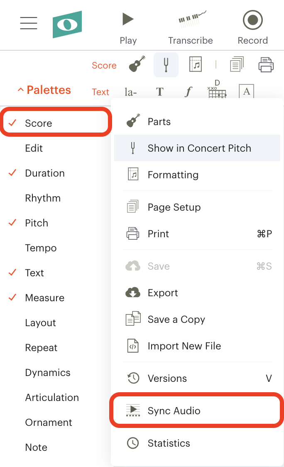This screenshot has width=284, height=467.
Task: Click the Play triangle icon
Action: coord(128,19)
